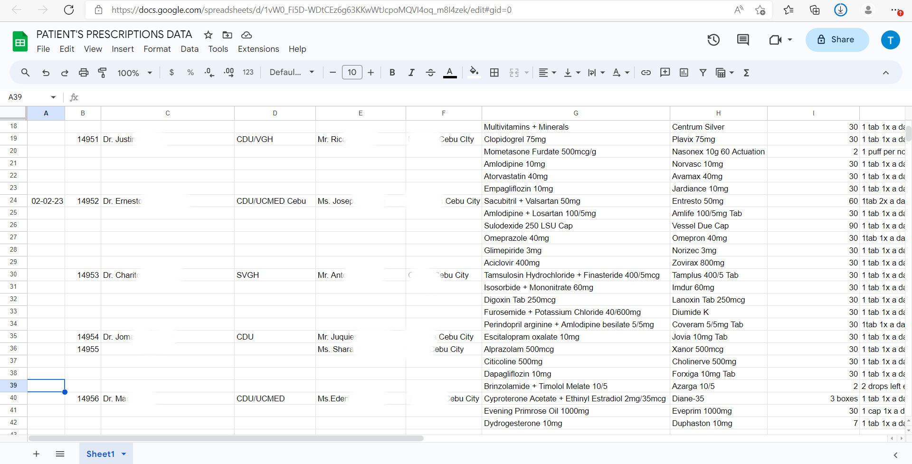Move the document to a folder
Image resolution: width=912 pixels, height=464 pixels.
(228, 35)
